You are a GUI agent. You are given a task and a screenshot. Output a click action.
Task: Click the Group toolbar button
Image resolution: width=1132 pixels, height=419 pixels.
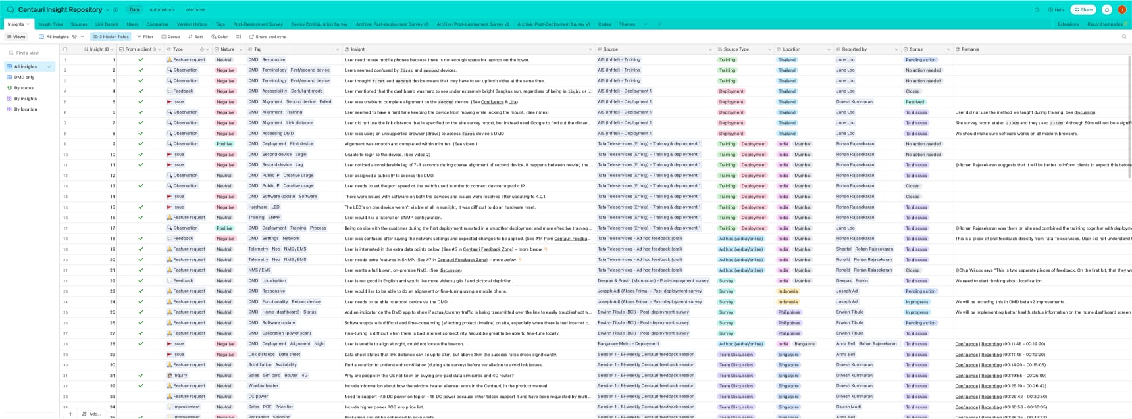coord(170,37)
